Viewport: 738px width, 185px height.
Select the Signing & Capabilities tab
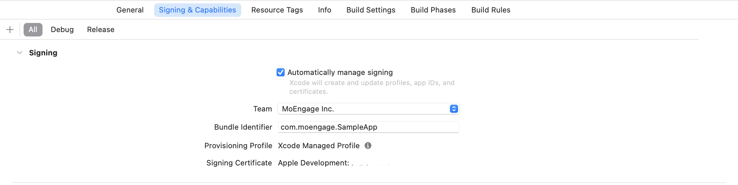[197, 10]
